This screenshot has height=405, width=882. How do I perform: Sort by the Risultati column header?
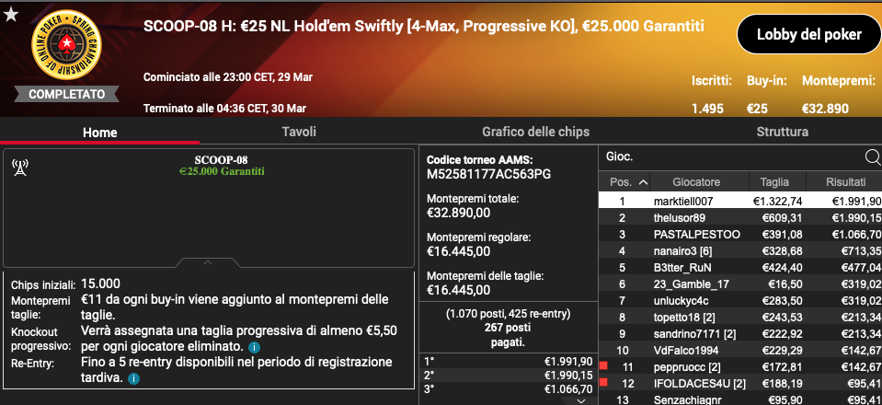844,182
